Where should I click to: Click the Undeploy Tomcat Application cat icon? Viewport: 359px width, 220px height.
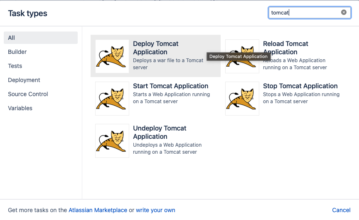(112, 141)
